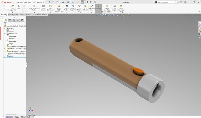Collapse the CommandManager ribbon
Image resolution: width=201 pixels, height=118 pixels.
coord(199,12)
